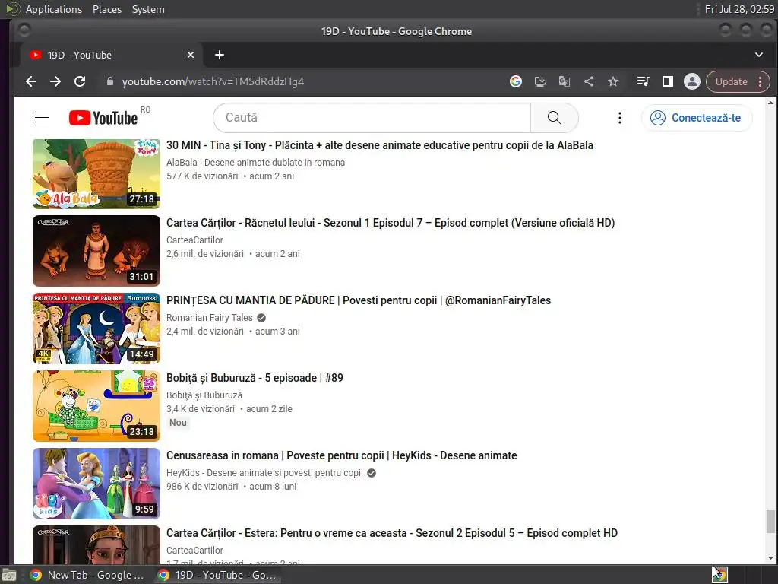Open Prințesa cu mantia thumbnail

pyautogui.click(x=96, y=328)
